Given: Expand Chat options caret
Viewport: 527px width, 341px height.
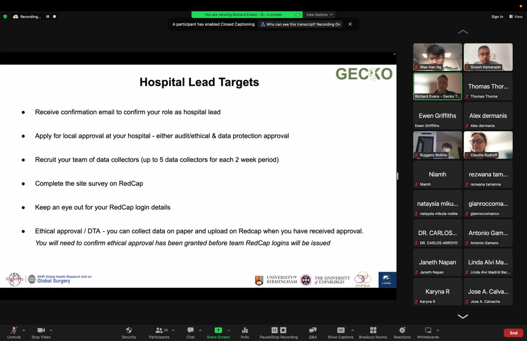Looking at the screenshot, I should click(200, 330).
